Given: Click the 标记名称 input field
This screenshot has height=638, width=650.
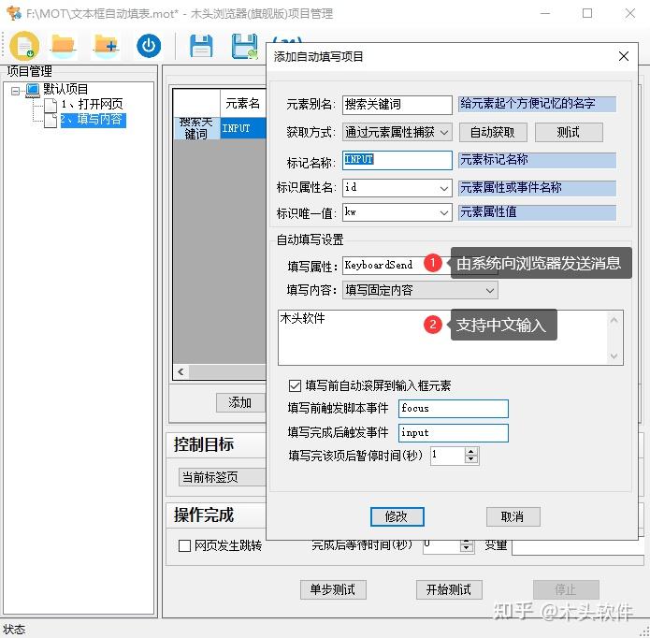Looking at the screenshot, I should [x=397, y=160].
